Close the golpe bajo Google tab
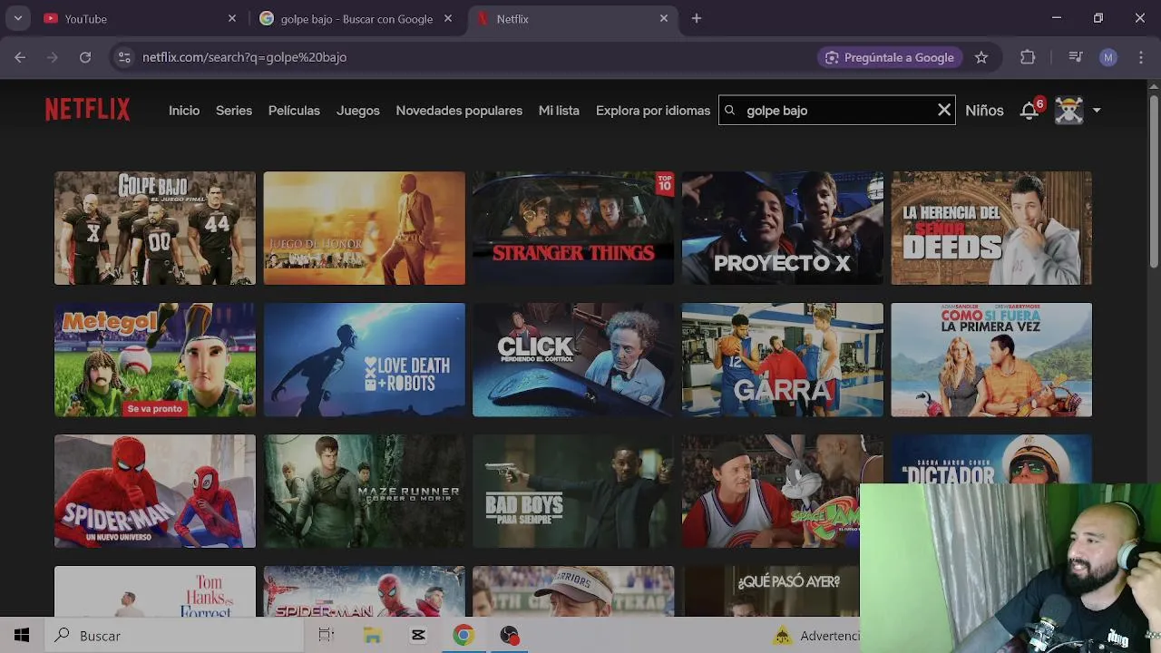1161x653 pixels. (x=448, y=18)
